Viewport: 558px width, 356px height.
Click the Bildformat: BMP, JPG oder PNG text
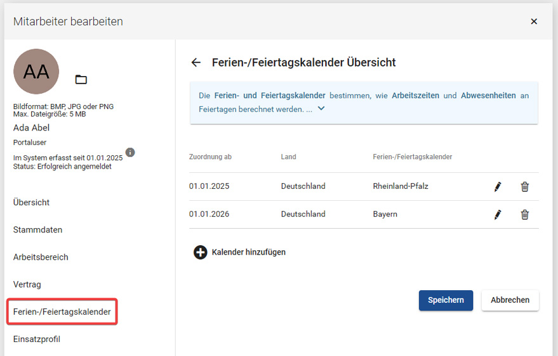[x=63, y=106]
